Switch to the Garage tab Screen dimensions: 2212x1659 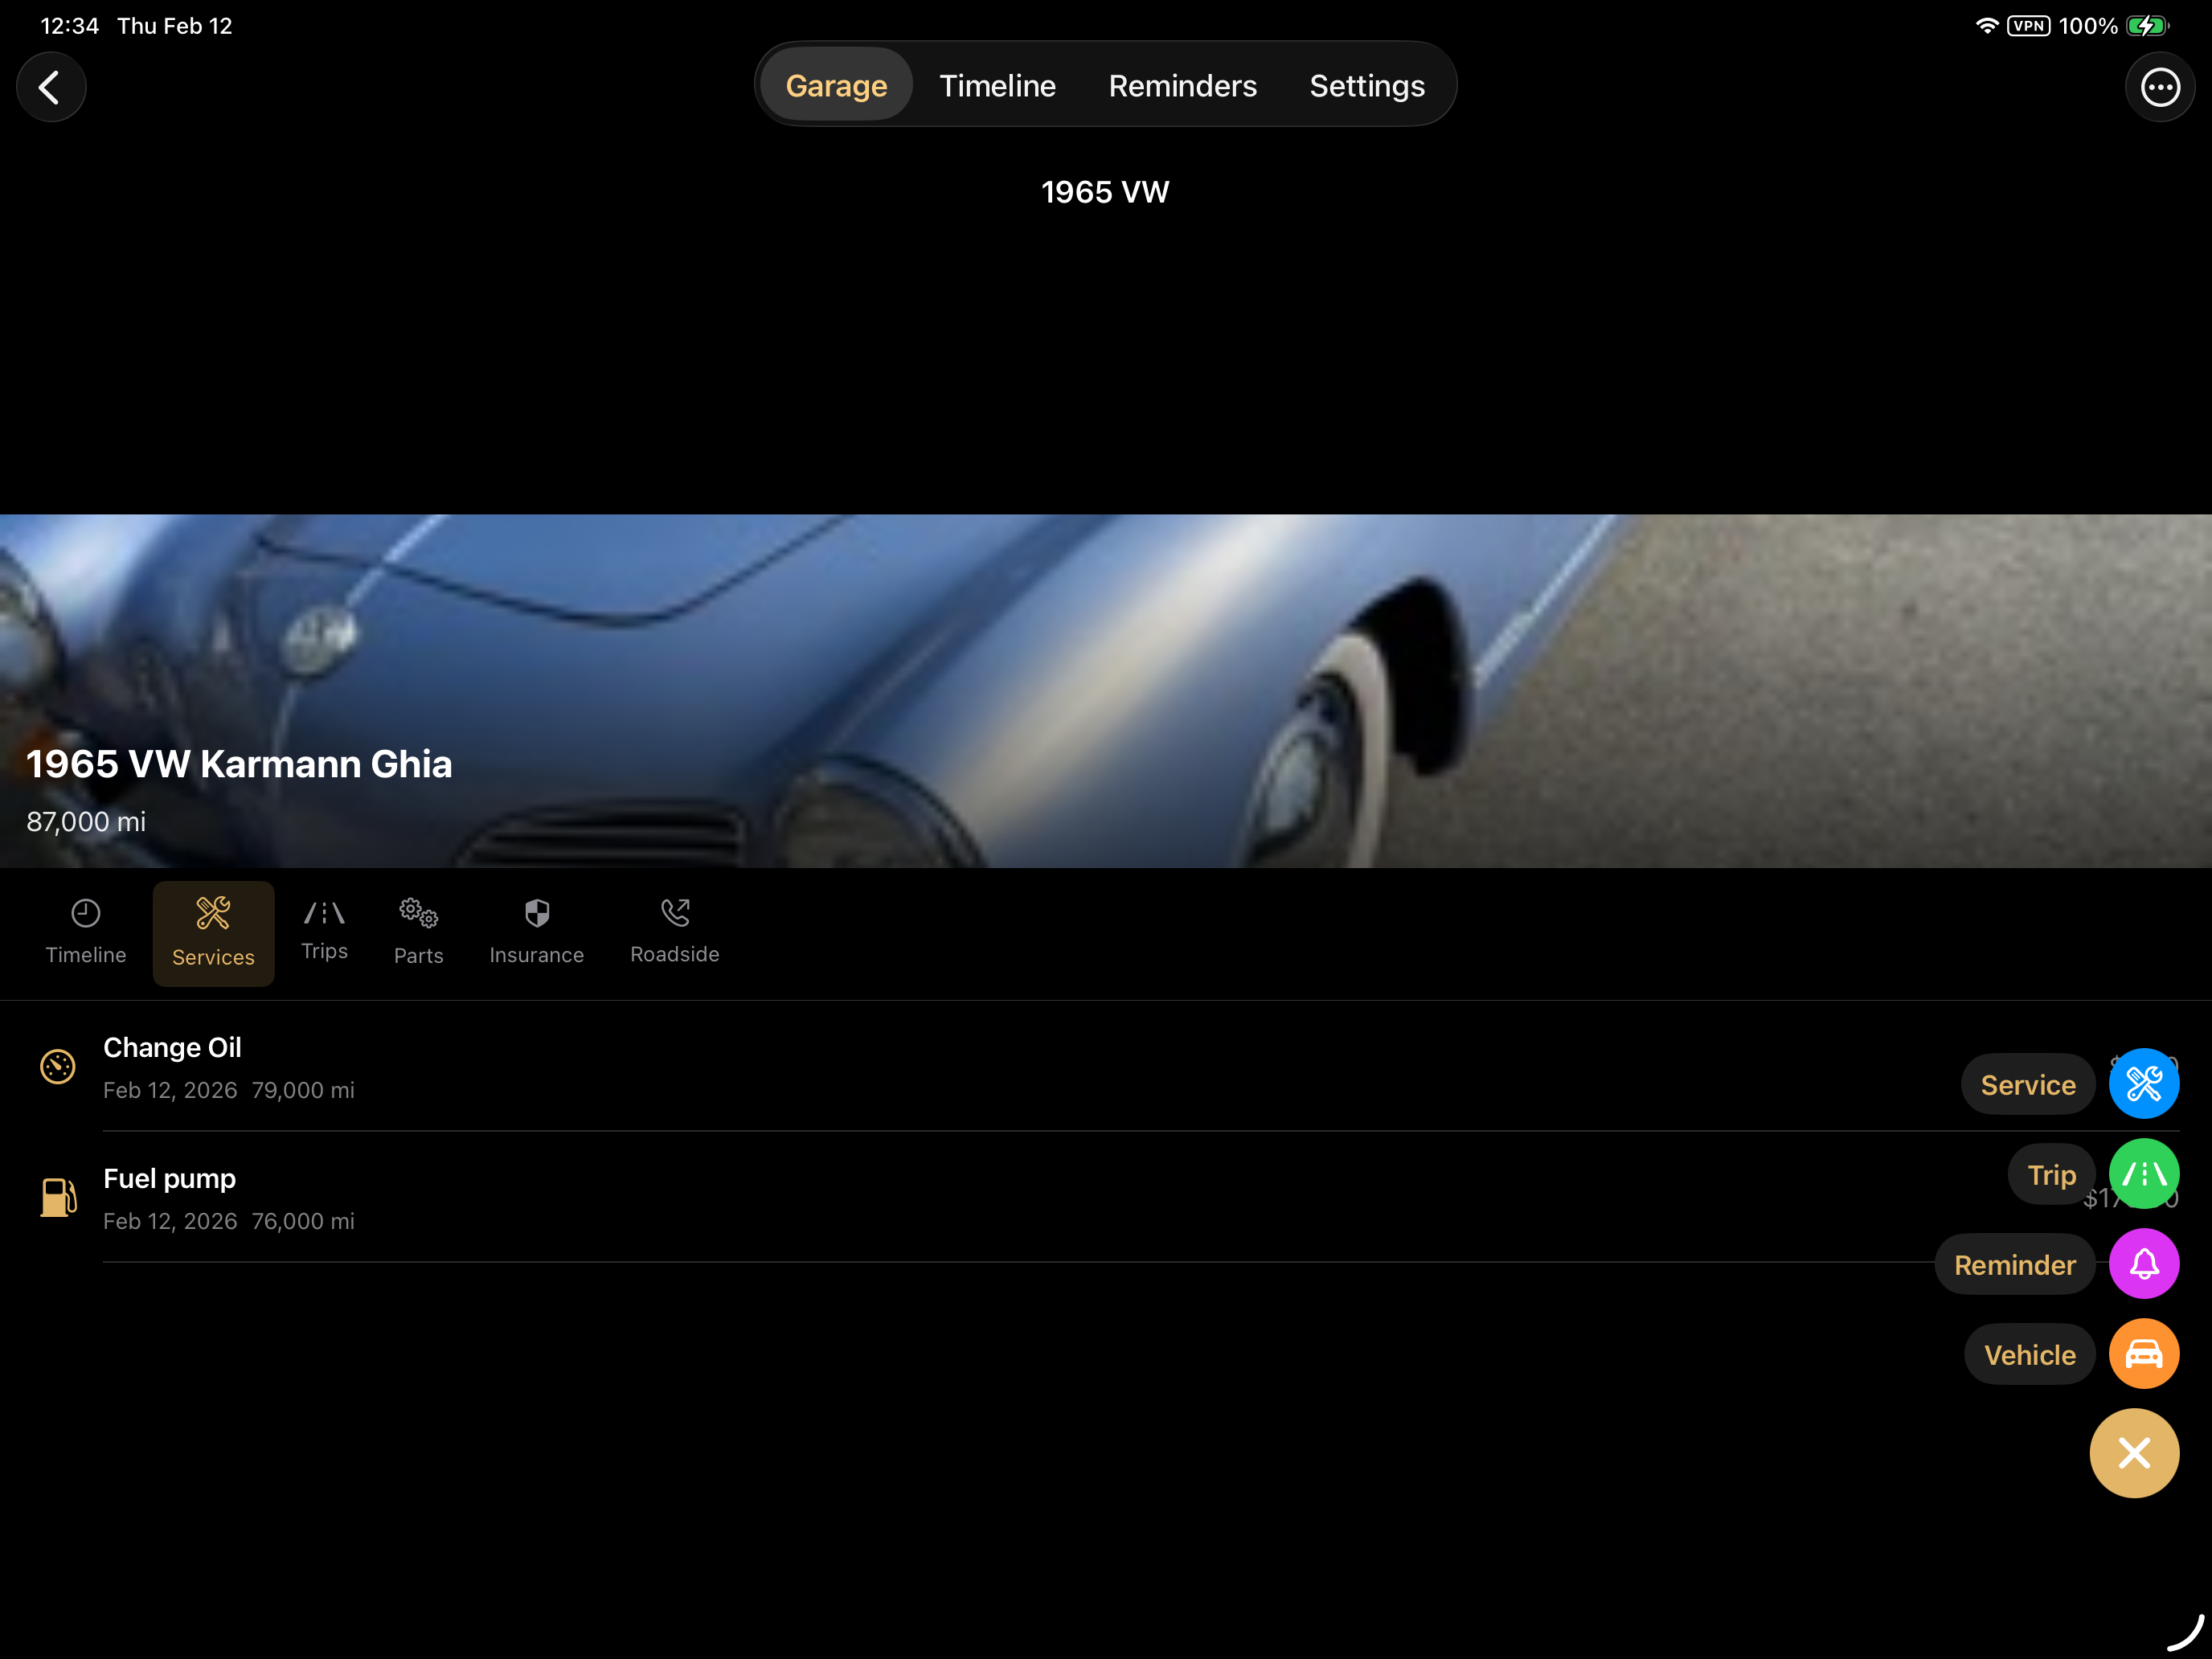(836, 85)
